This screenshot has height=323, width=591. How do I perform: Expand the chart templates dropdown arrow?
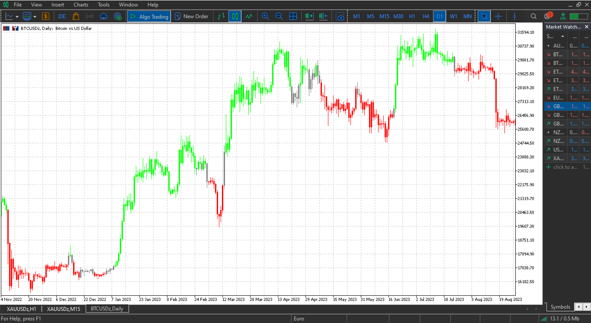[x=35, y=16]
